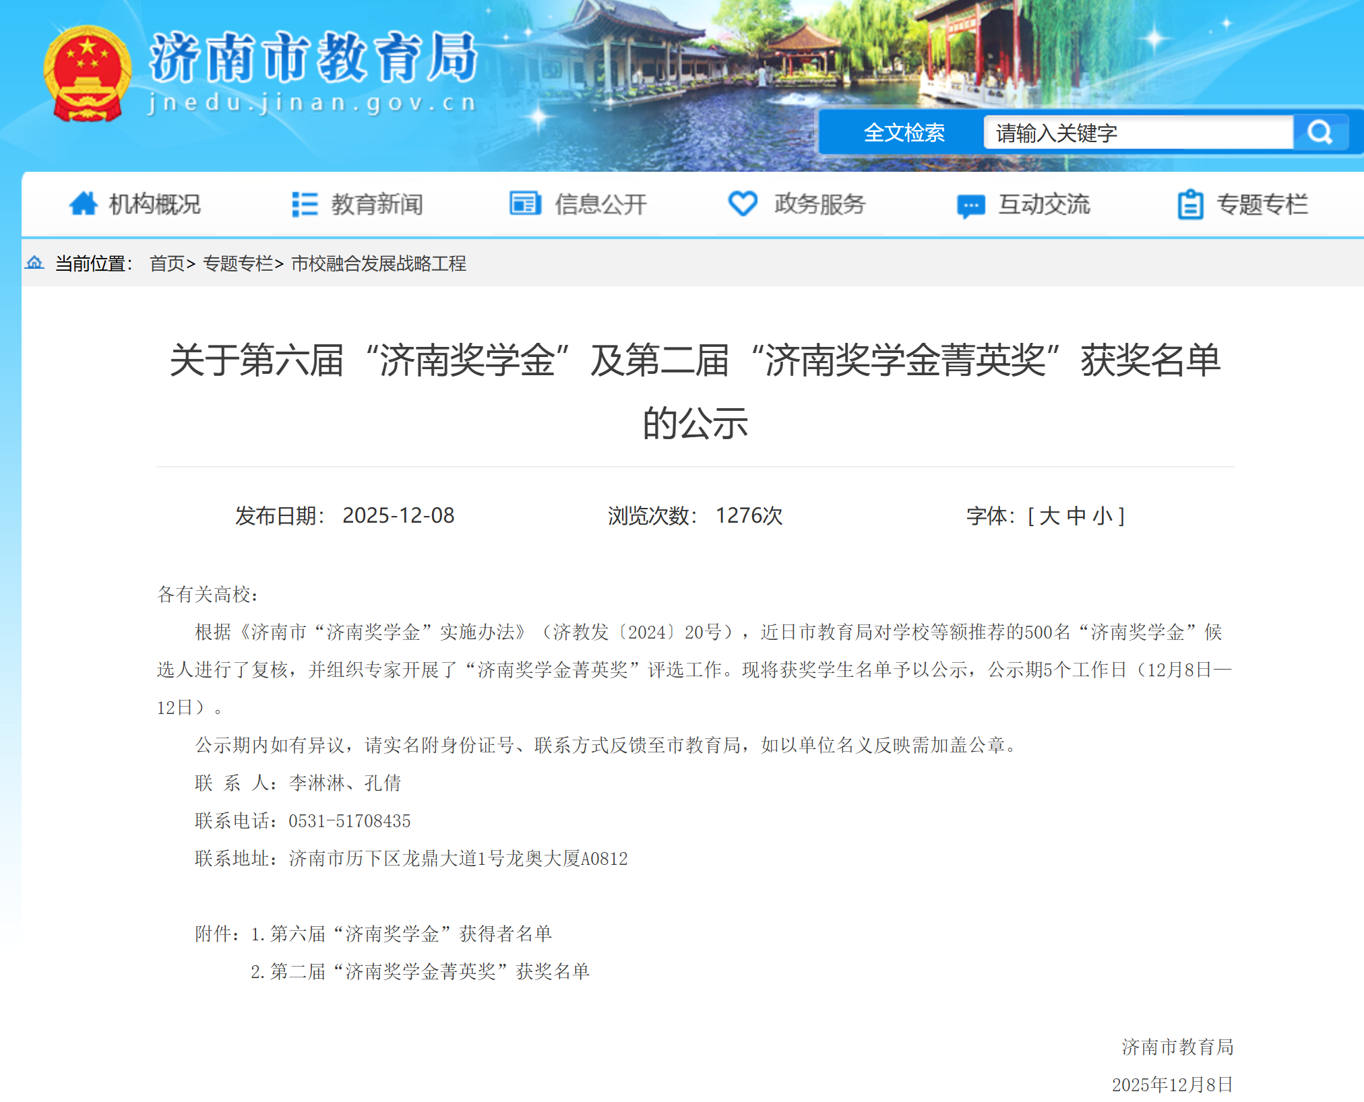Click the heart icon beside 政务服务
This screenshot has width=1364, height=1102.
click(743, 203)
